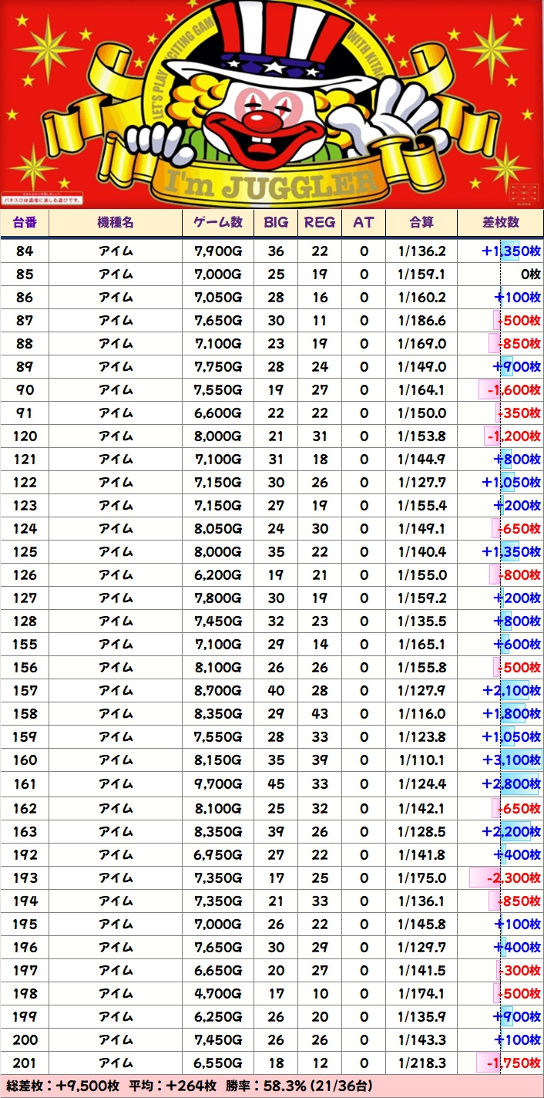The image size is (544, 1098).
Task: Click the 機種名 column header
Action: tap(116, 223)
